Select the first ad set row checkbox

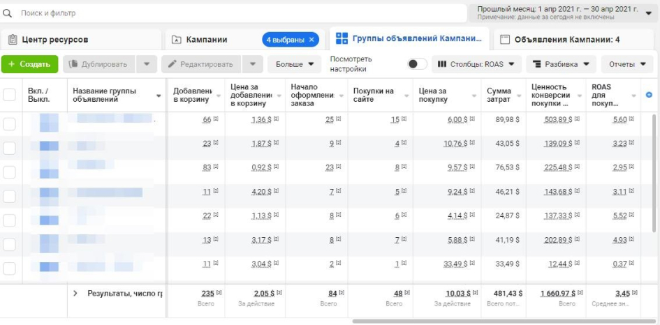pos(9,124)
